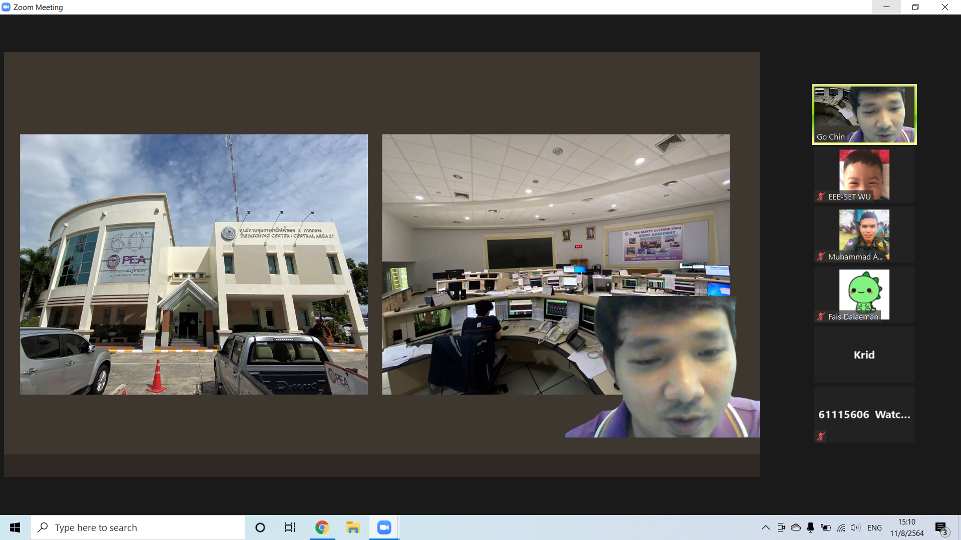Switch the ENG input language indicator
The width and height of the screenshot is (961, 540).
(x=874, y=527)
